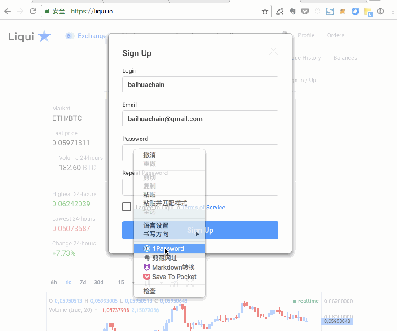397x331 pixels.
Task: Switch chart range to 6h
Action: click(54, 283)
